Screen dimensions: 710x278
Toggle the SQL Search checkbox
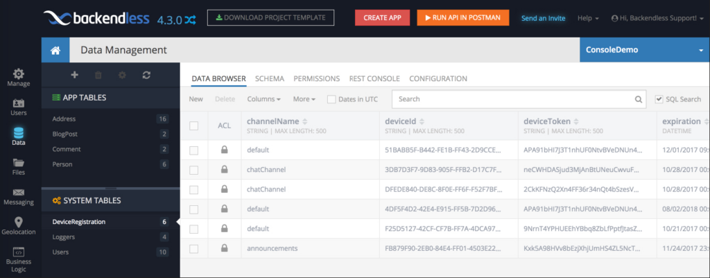point(659,99)
